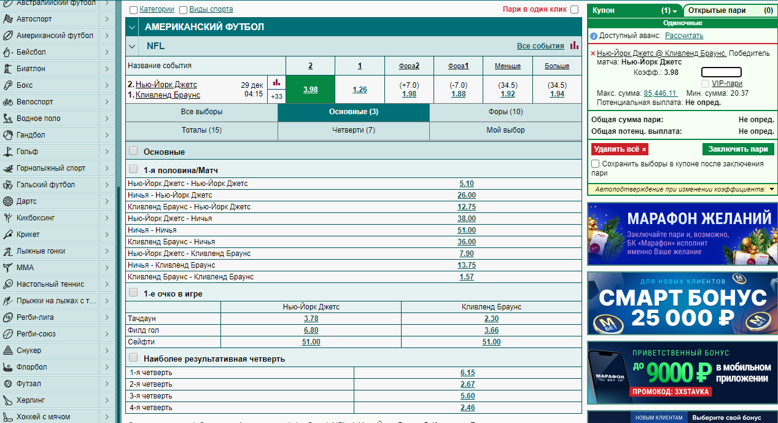
Task: Open the Cross-country skiing icon
Action: pyautogui.click(x=8, y=251)
